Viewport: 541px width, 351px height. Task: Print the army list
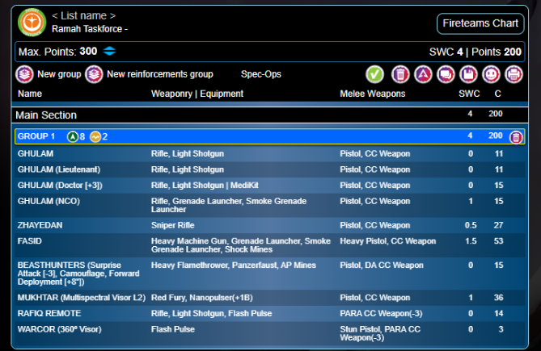513,74
